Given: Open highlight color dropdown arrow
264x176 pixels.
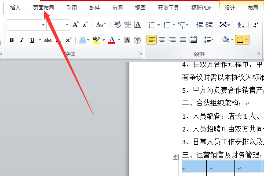Looking at the screenshot, I should (103, 40).
